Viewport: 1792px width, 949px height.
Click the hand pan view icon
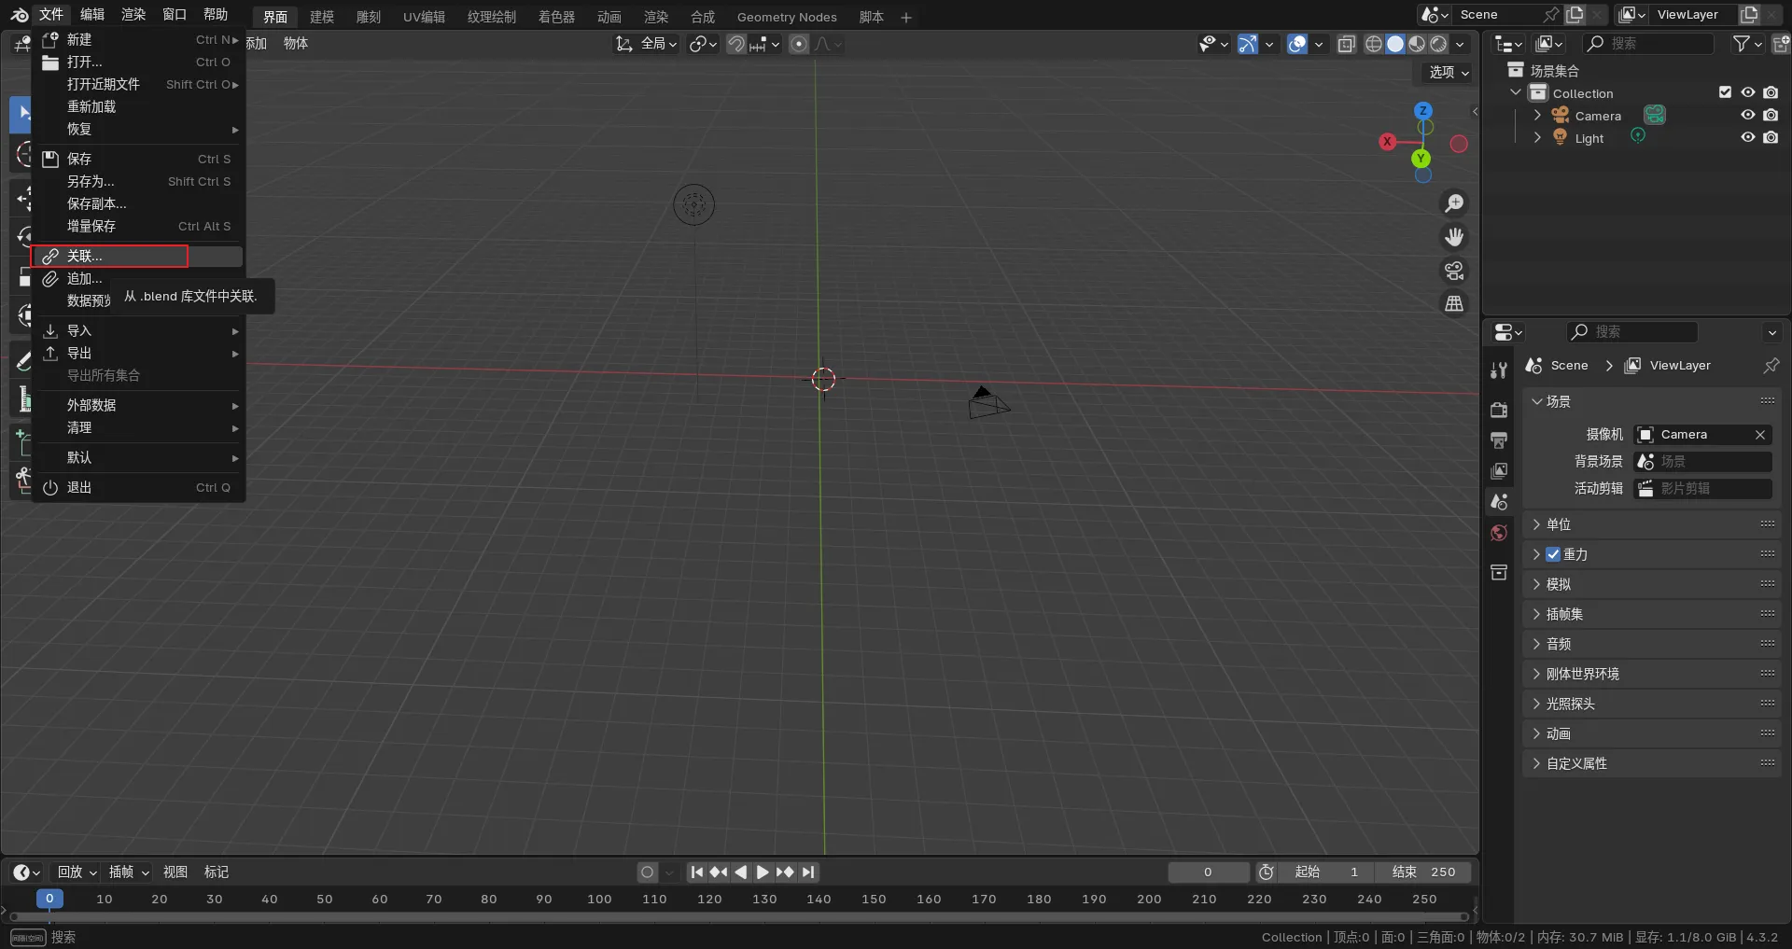(1454, 237)
